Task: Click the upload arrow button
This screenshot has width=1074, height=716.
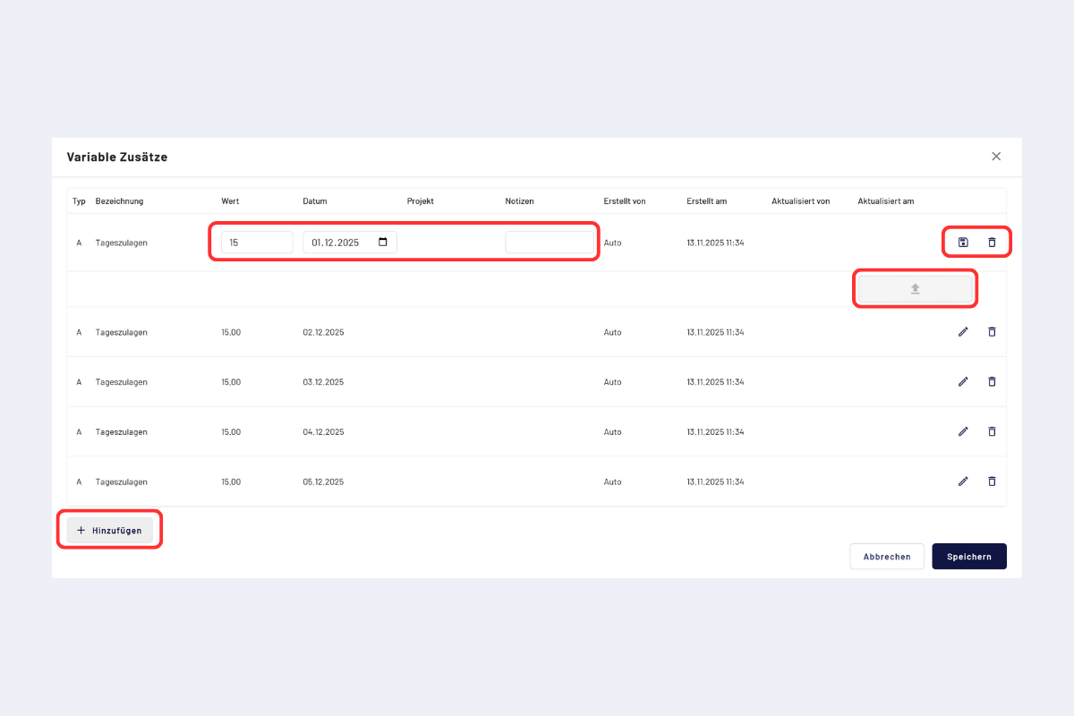Action: click(x=915, y=289)
